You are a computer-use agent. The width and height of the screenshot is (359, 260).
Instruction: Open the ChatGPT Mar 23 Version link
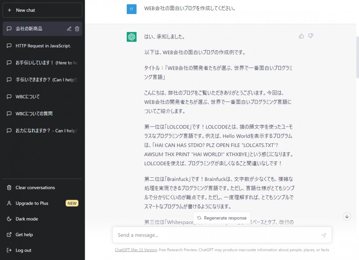pyautogui.click(x=136, y=250)
